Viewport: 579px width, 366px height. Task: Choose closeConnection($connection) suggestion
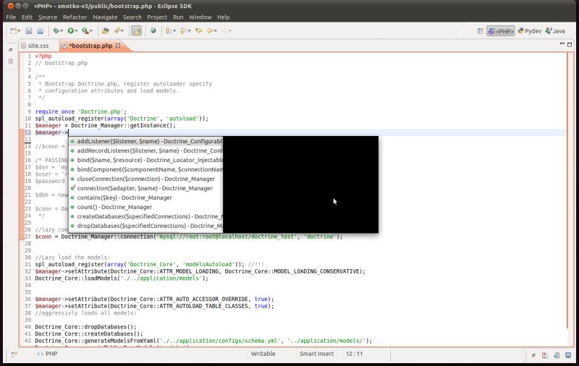click(x=146, y=179)
